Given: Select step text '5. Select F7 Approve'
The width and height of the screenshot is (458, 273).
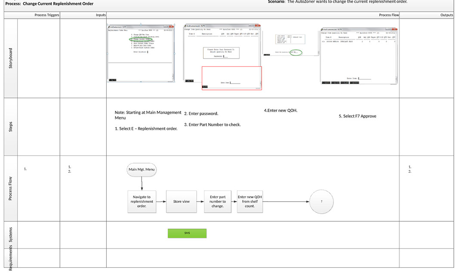Looking at the screenshot, I should [357, 116].
